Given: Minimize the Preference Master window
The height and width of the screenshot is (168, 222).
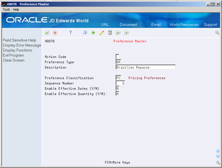Looking at the screenshot, I should click(x=208, y=4).
